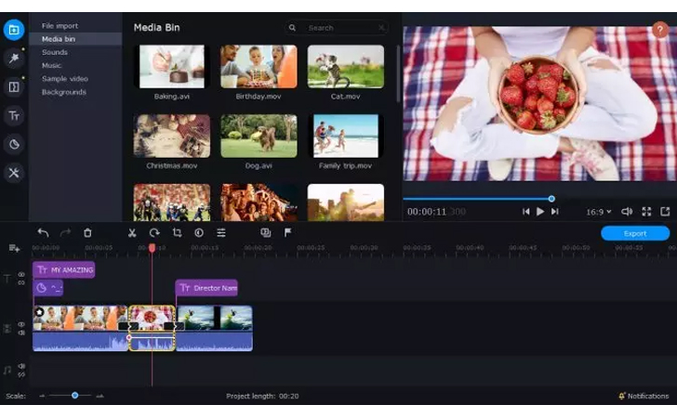
Task: Click the media bin search field
Action: point(337,28)
